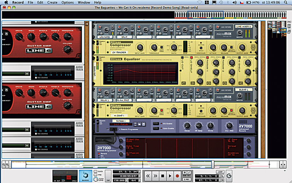292x183 pixels.
Task: Mute channel 1 LFO Rate on Line Mixer 1
Action: click(x=99, y=34)
